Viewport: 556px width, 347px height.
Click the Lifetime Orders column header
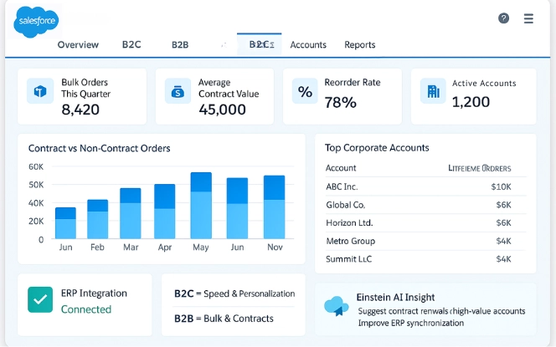(x=480, y=168)
